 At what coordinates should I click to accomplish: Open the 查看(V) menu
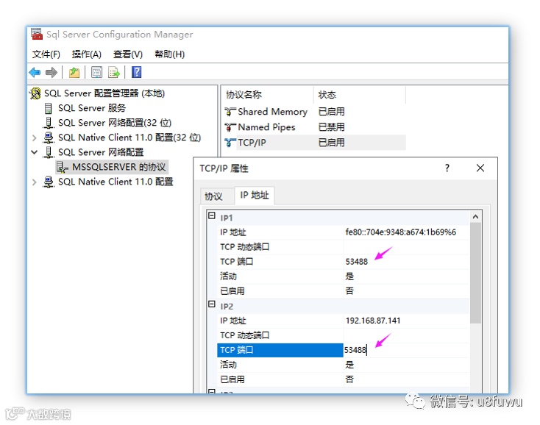coord(128,54)
